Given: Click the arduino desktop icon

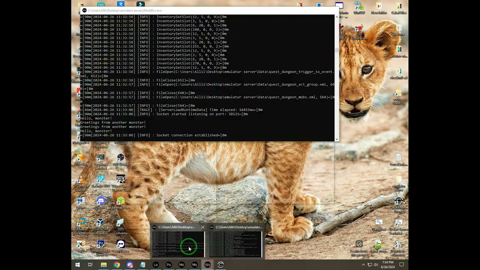Looking at the screenshot, I should click(x=399, y=52).
